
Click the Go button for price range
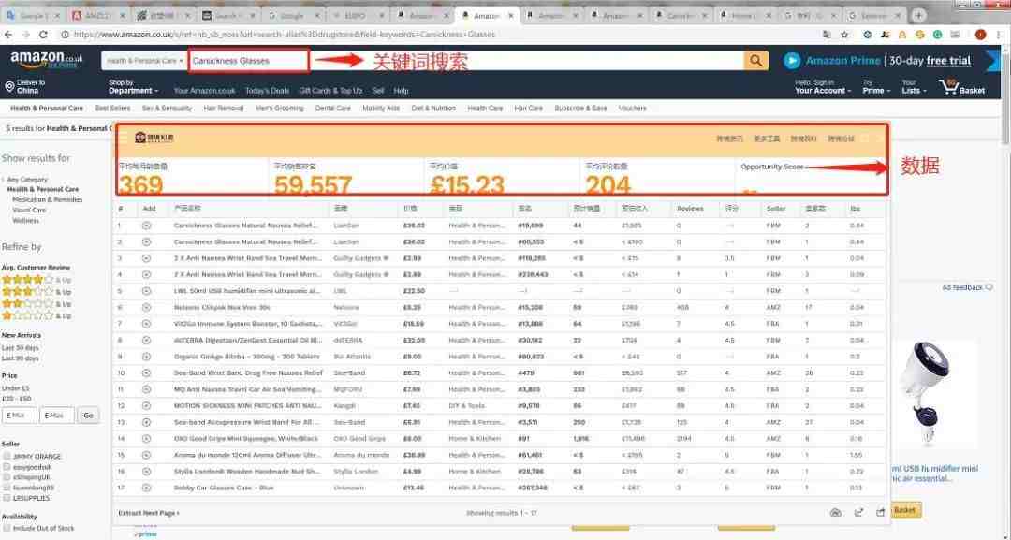(x=88, y=416)
